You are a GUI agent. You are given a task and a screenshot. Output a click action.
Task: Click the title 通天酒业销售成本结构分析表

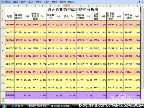pos(73,10)
